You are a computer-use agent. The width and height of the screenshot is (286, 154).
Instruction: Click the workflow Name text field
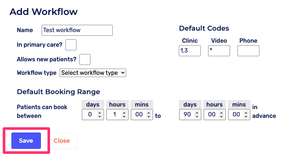coord(77,30)
